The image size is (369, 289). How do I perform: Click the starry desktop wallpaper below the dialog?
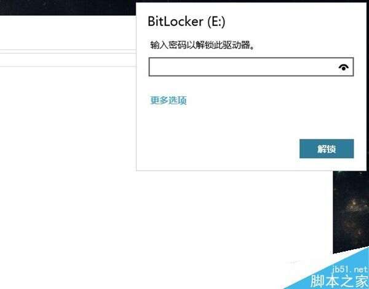tap(351, 211)
